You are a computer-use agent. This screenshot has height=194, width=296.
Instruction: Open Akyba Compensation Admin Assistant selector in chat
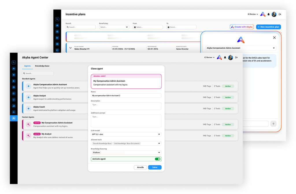pyautogui.click(x=241, y=48)
